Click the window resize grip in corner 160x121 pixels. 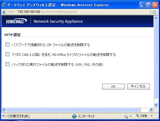pos(157,118)
